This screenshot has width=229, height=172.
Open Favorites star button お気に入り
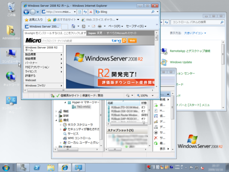(34, 20)
